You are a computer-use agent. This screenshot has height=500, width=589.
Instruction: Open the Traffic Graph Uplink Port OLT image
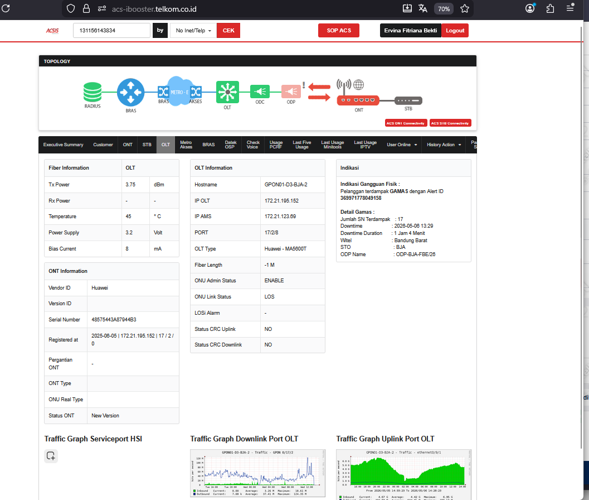point(403,474)
